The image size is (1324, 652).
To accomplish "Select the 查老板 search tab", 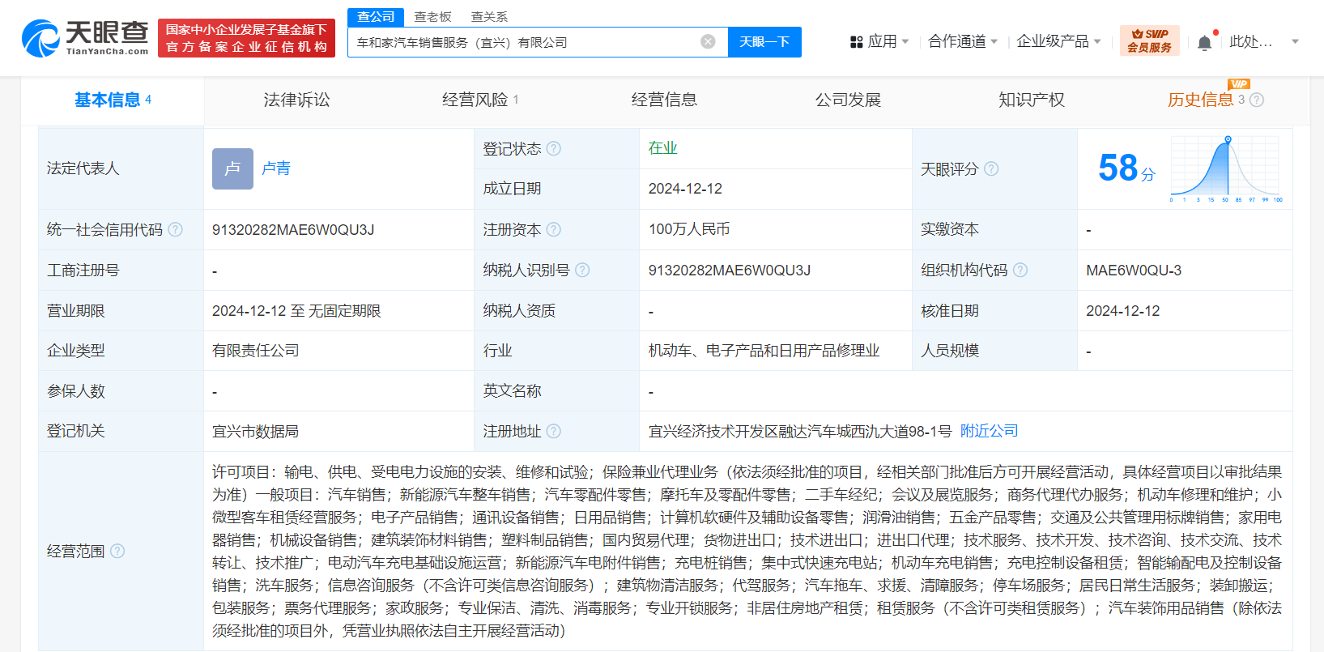I will (x=432, y=17).
